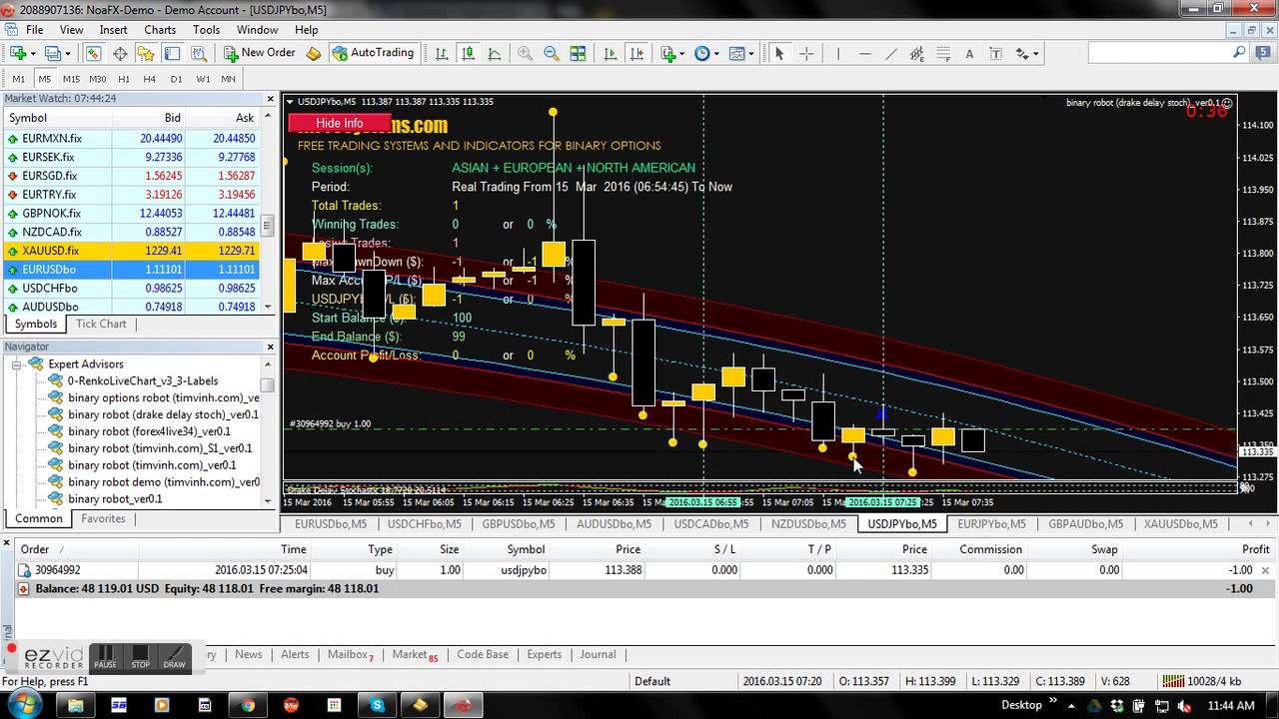Open Profiles dropdown arrow
This screenshot has height=719, width=1279.
[67, 54]
